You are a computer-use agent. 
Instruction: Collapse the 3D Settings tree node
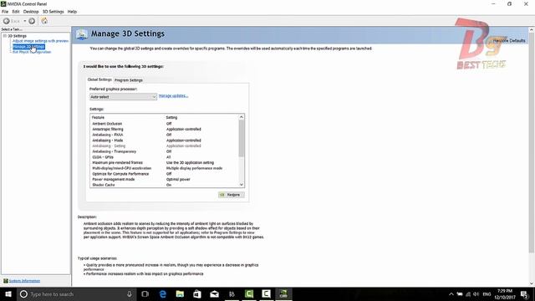point(5,36)
